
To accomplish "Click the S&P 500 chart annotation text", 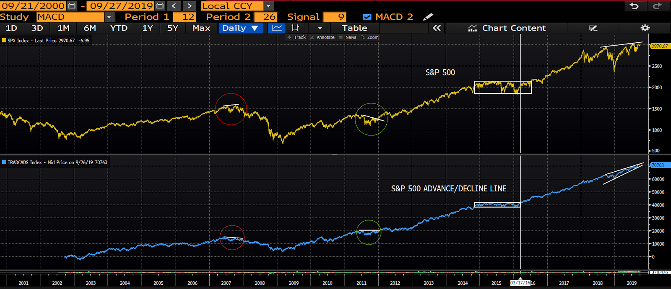I will (440, 72).
